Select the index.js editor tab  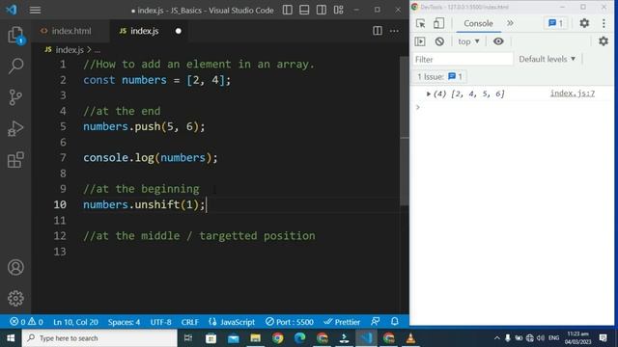pyautogui.click(x=144, y=31)
